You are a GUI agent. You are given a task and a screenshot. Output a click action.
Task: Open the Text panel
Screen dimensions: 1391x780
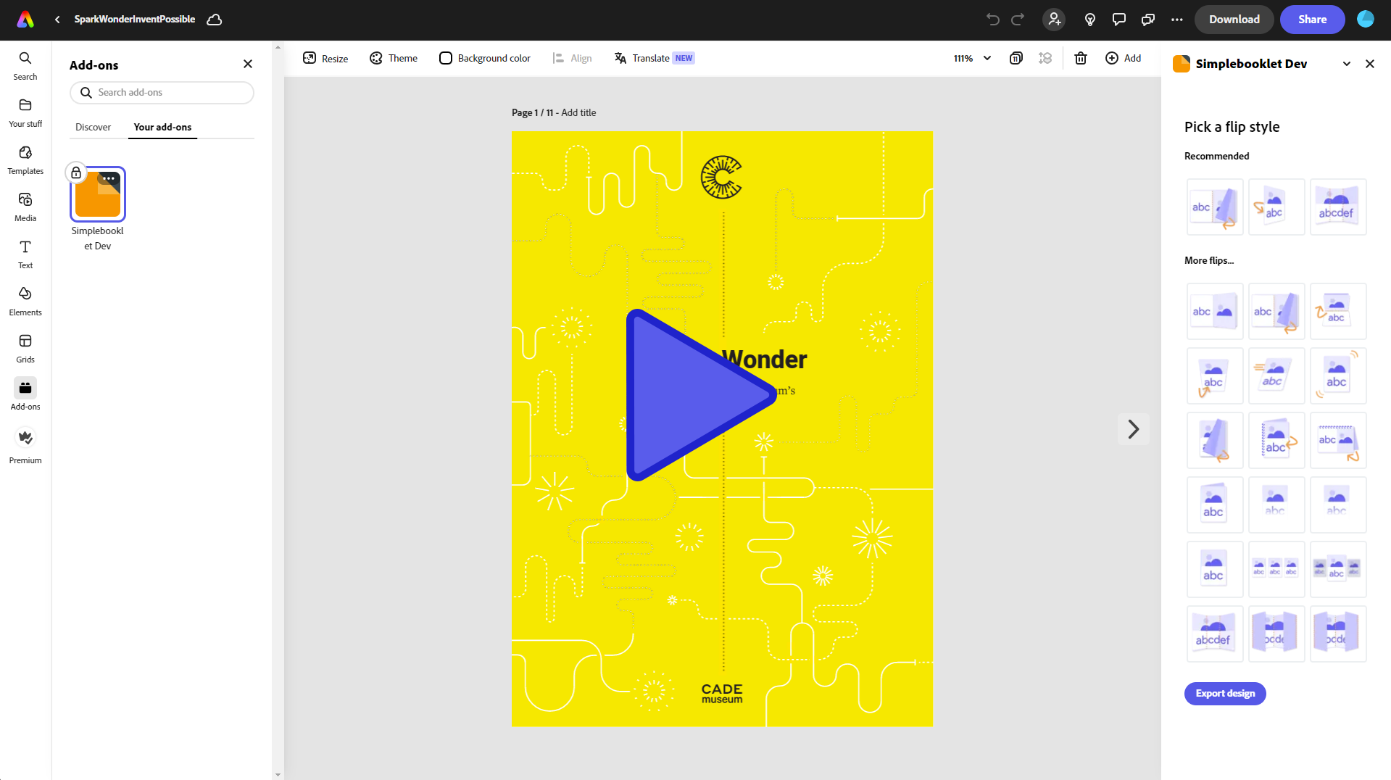tap(25, 254)
